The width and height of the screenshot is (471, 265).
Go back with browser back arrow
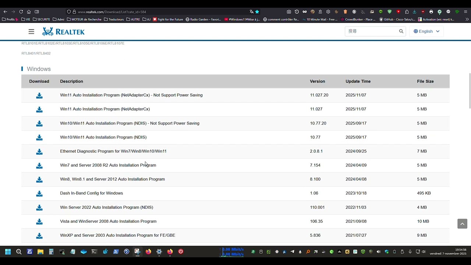(x=5, y=12)
